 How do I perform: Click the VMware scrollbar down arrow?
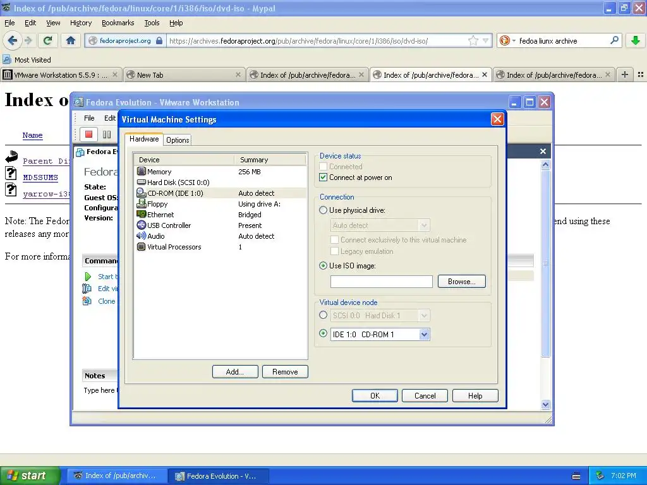click(545, 404)
